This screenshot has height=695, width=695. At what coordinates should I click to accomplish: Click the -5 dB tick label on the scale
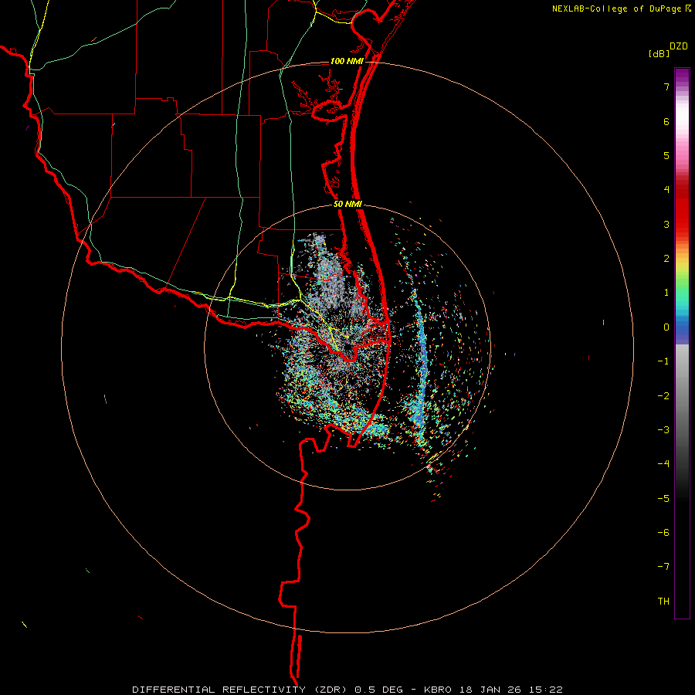coord(663,499)
